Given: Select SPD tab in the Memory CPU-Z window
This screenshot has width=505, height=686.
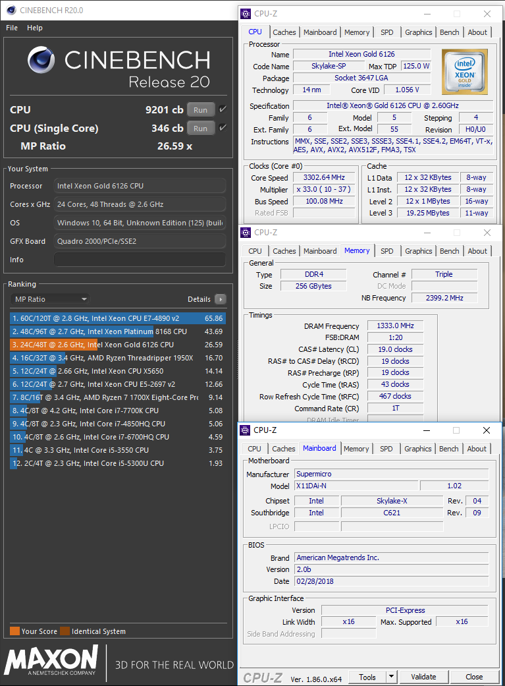Looking at the screenshot, I should click(387, 251).
